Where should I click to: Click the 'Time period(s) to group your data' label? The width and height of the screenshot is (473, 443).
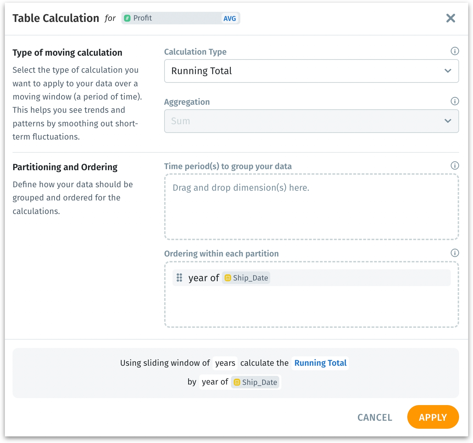pyautogui.click(x=228, y=166)
